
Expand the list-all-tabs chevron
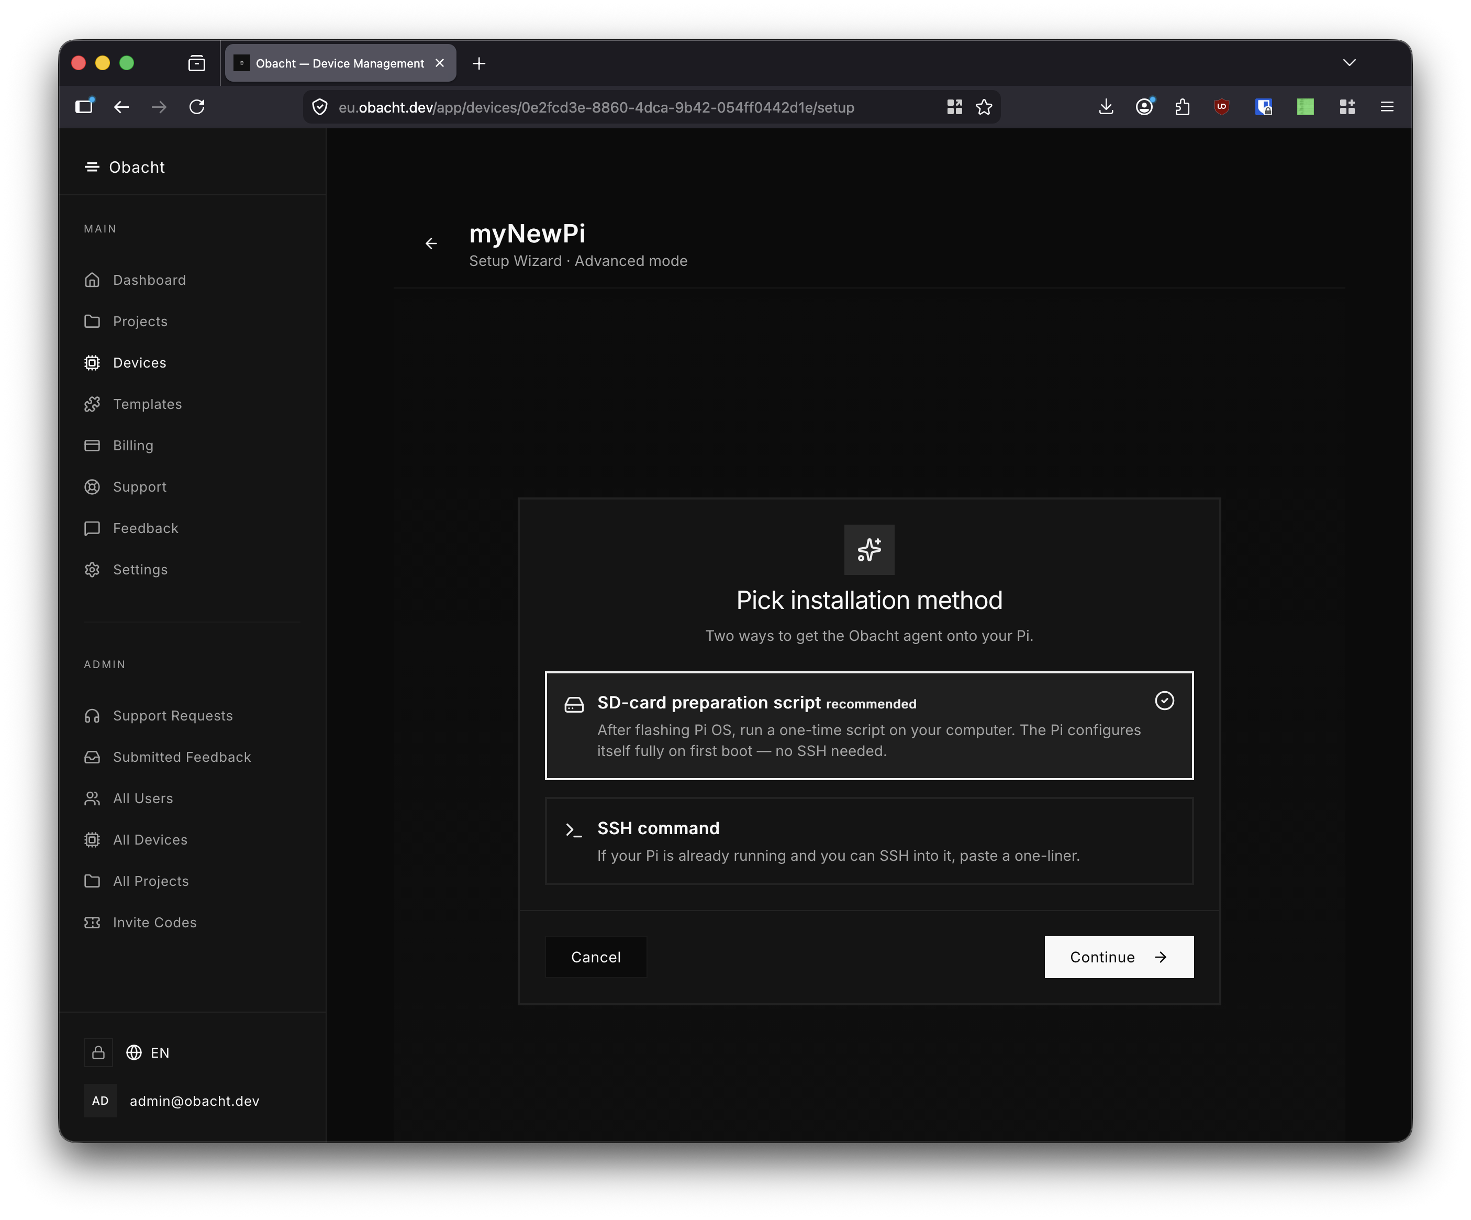pyautogui.click(x=1349, y=62)
